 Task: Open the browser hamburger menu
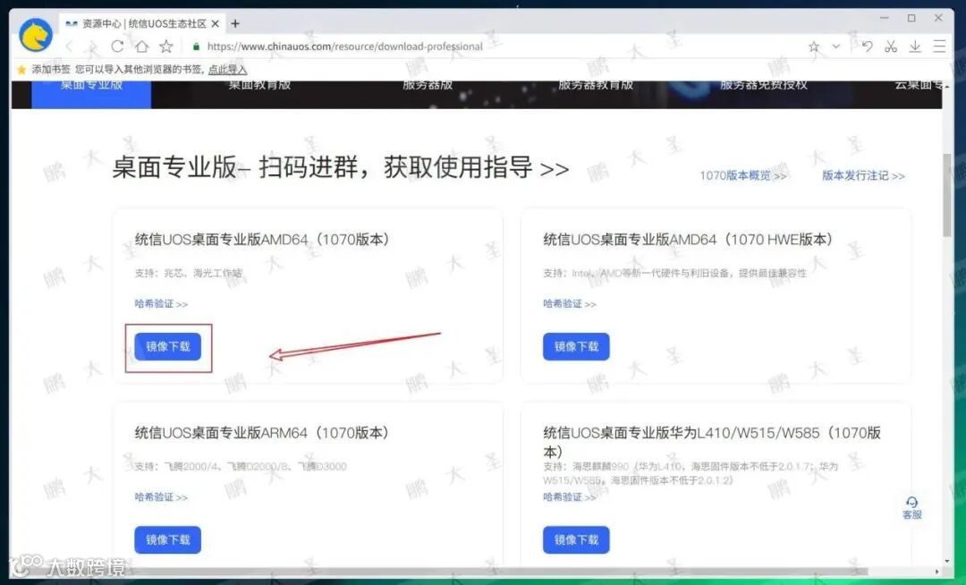click(x=939, y=47)
